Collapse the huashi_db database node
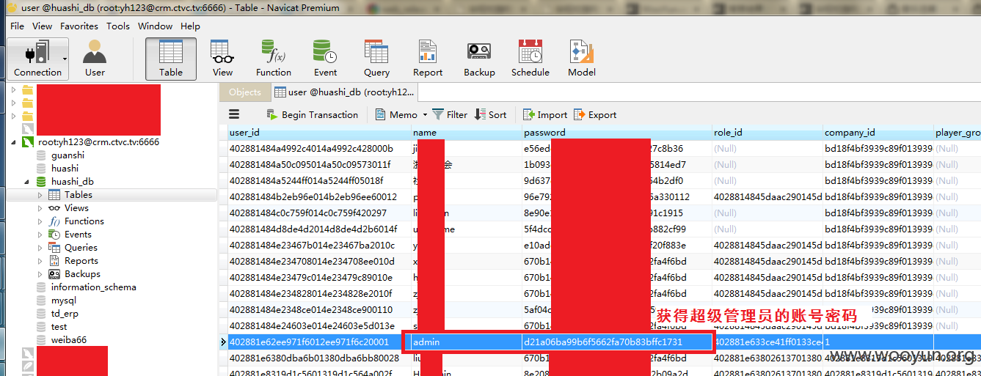Screen dimensions: 981x376 click(26, 182)
